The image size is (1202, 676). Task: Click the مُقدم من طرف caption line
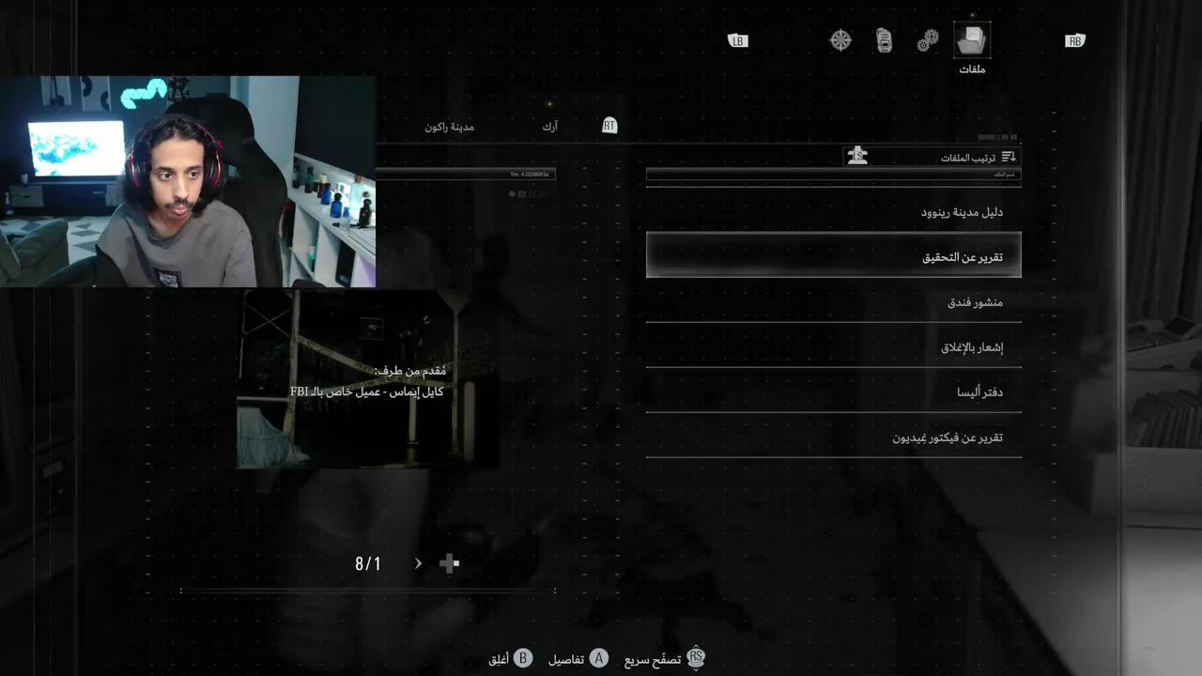(410, 371)
